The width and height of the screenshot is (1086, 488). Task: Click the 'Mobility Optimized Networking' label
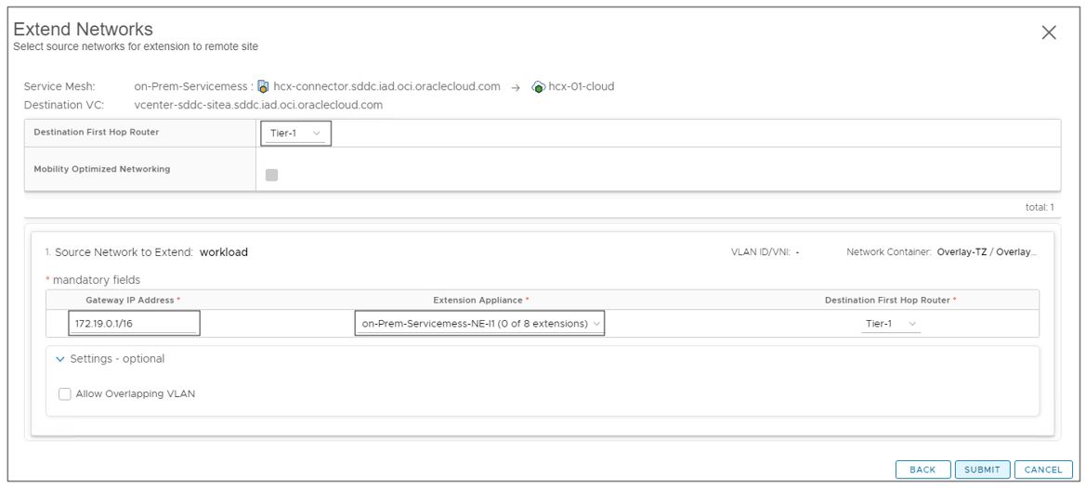coord(102,169)
